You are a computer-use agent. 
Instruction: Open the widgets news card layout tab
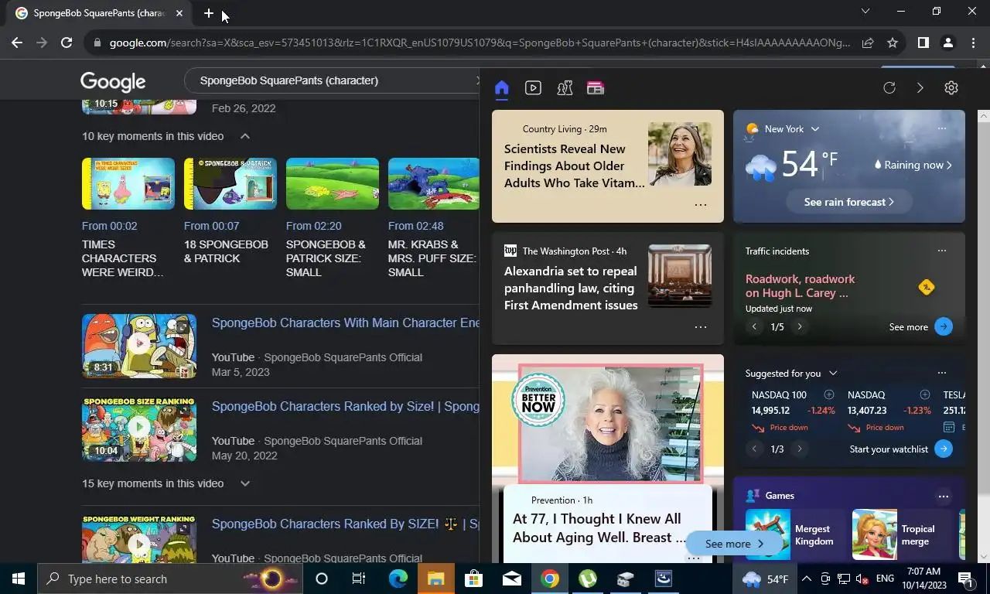click(595, 88)
